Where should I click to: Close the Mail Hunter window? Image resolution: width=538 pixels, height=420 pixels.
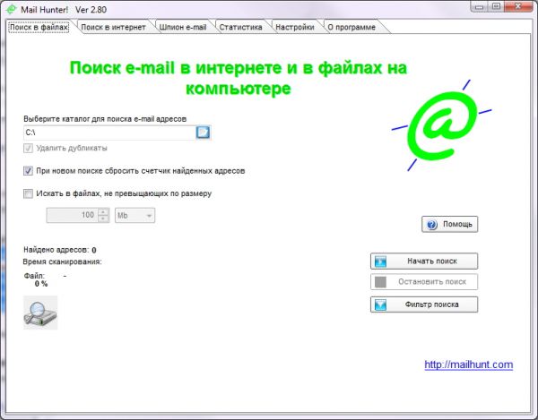[519, 6]
